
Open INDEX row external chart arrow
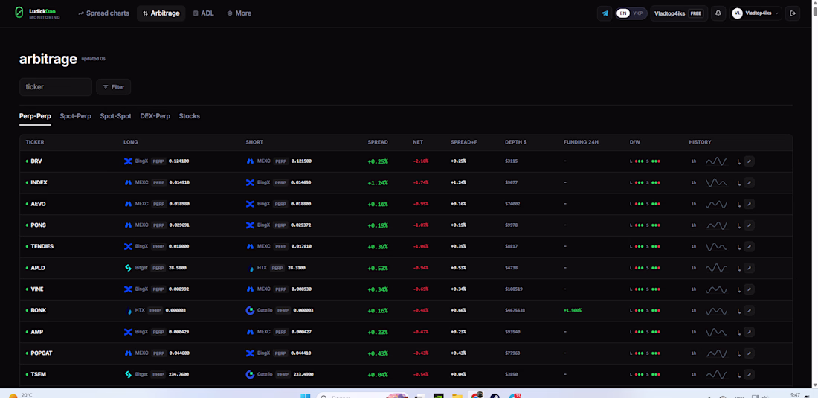tap(749, 182)
